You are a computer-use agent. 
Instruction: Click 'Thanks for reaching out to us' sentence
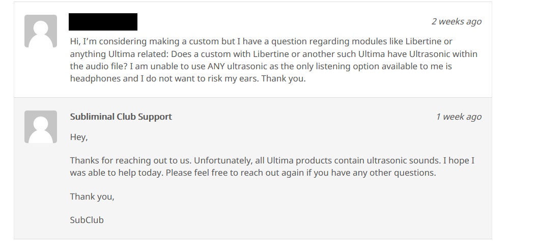[x=131, y=160]
